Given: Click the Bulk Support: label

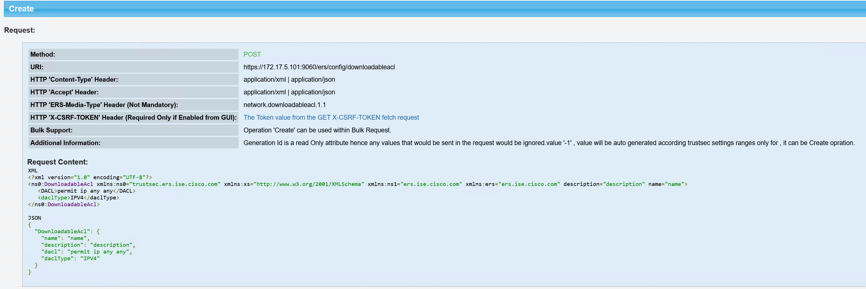Looking at the screenshot, I should [133, 130].
